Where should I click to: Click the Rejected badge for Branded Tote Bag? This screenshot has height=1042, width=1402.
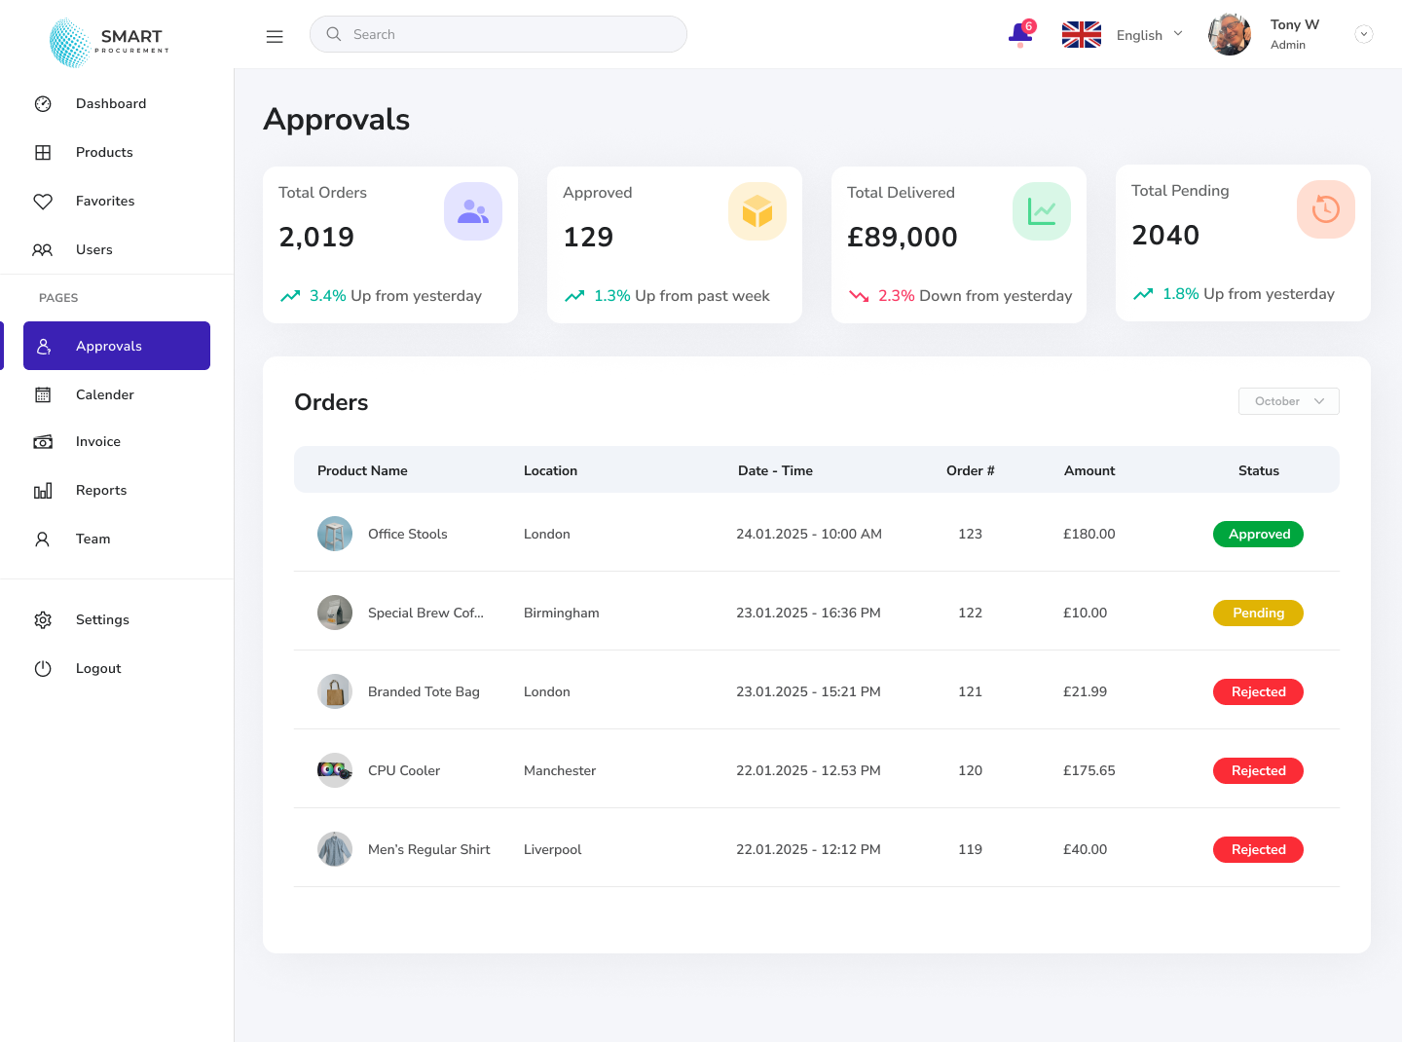[x=1258, y=691]
